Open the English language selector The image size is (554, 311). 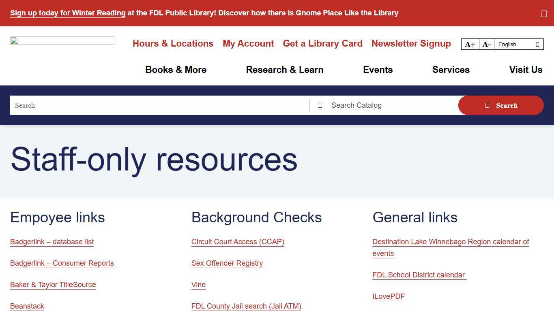516,44
